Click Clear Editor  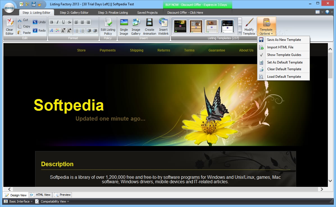click(10, 27)
